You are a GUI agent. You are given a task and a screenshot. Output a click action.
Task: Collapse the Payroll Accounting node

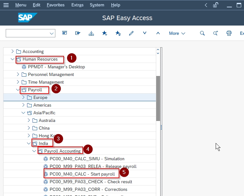point(34,151)
